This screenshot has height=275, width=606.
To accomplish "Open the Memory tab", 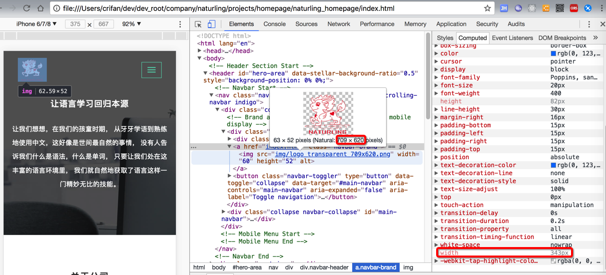I will click(415, 24).
